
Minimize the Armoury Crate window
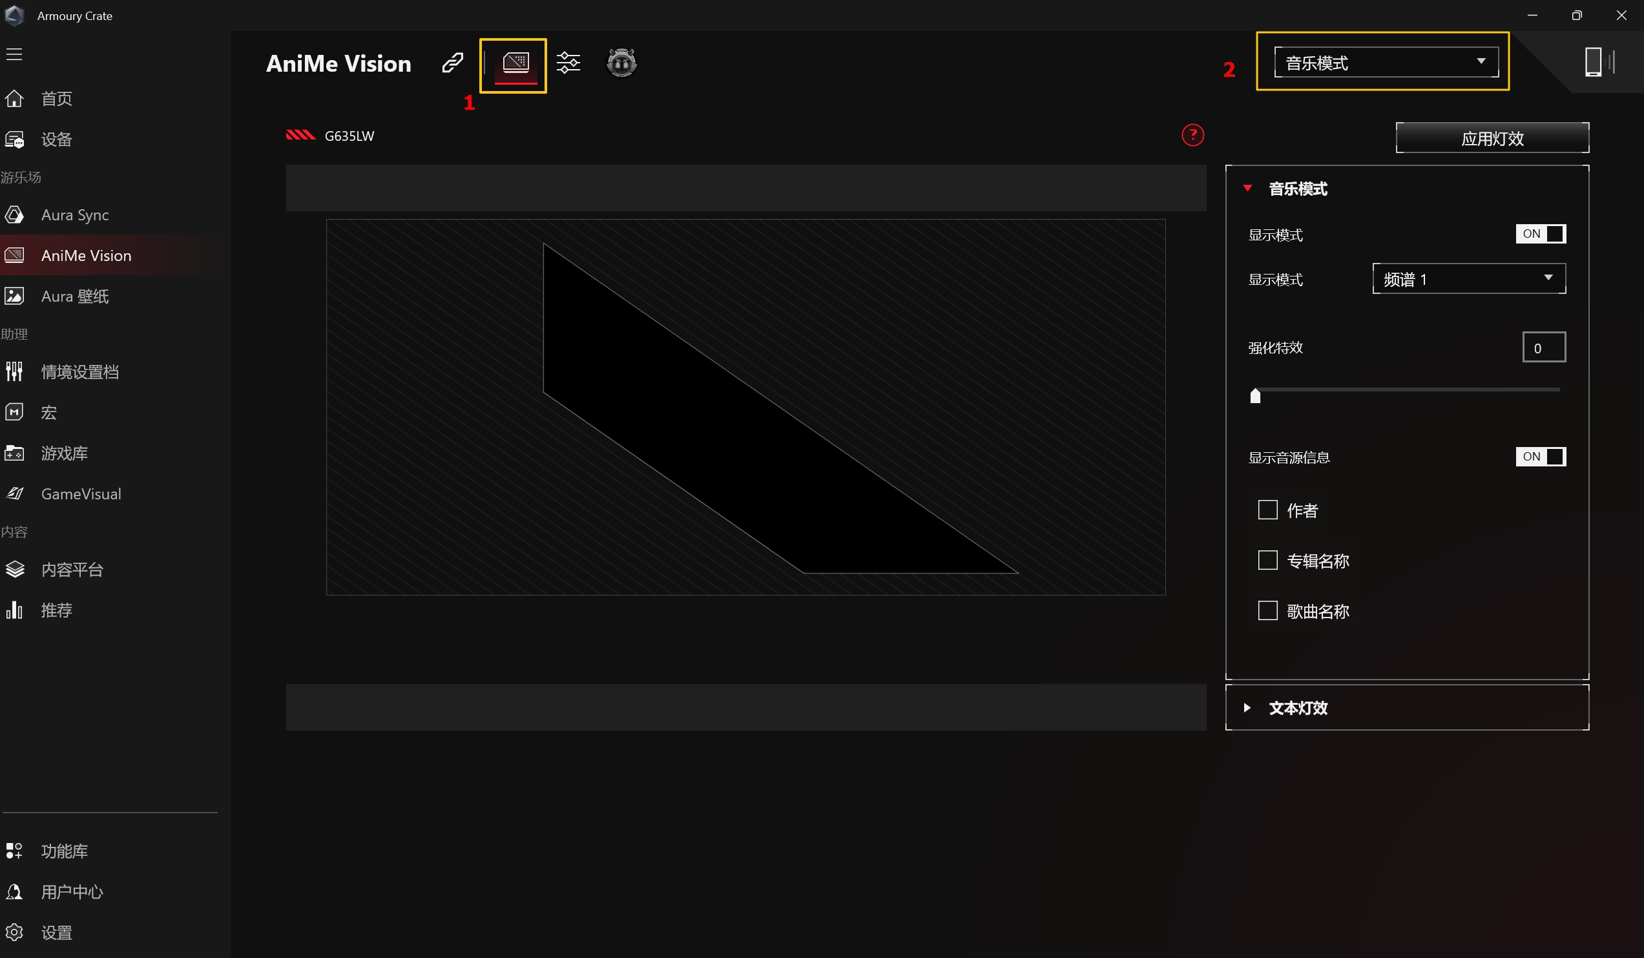click(x=1532, y=15)
